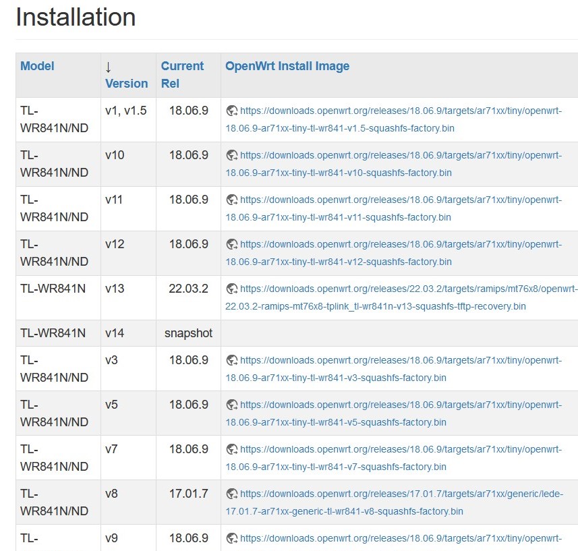Sort by OpenWrt Install Image header

coord(287,66)
